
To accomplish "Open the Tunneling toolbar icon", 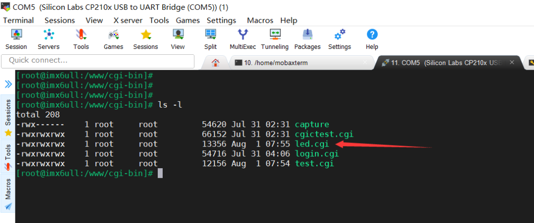I will coord(275,35).
